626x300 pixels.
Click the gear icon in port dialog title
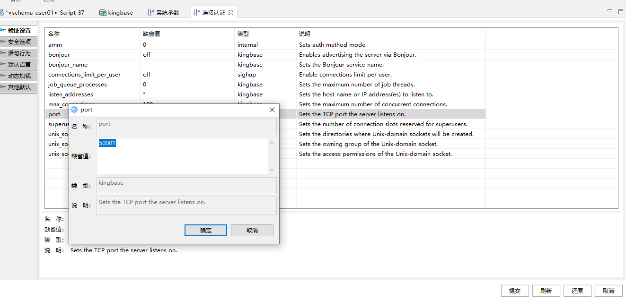[x=74, y=110]
